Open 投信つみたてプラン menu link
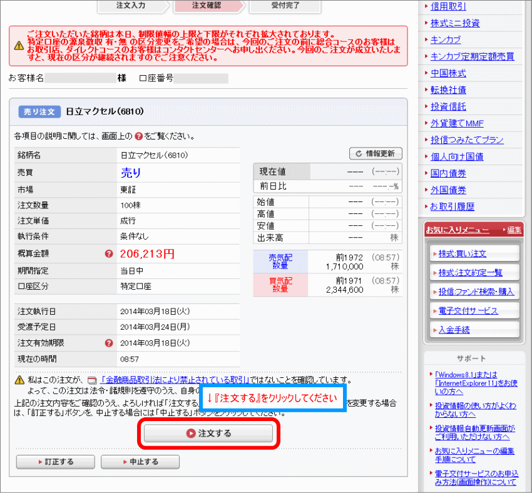Viewport: 532px width, 493px height. pos(467,140)
